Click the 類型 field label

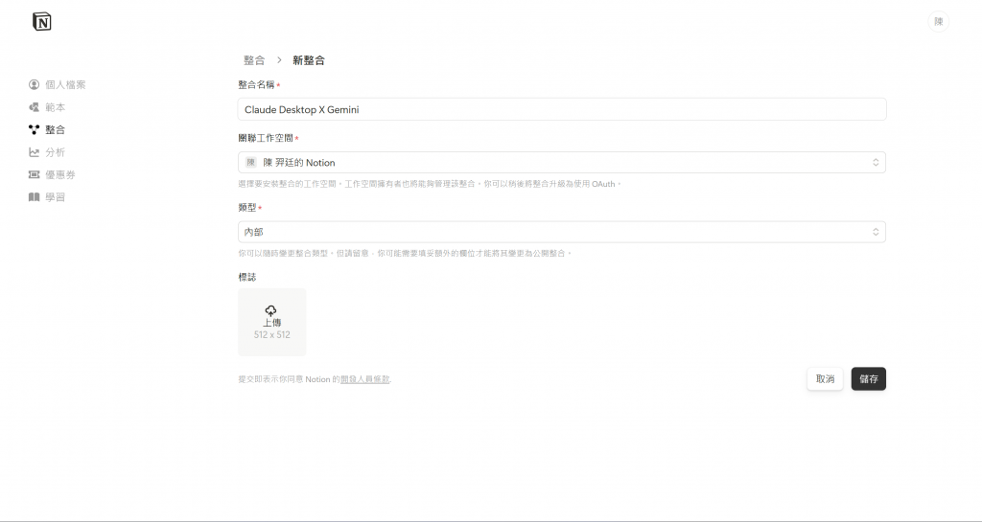(x=247, y=208)
